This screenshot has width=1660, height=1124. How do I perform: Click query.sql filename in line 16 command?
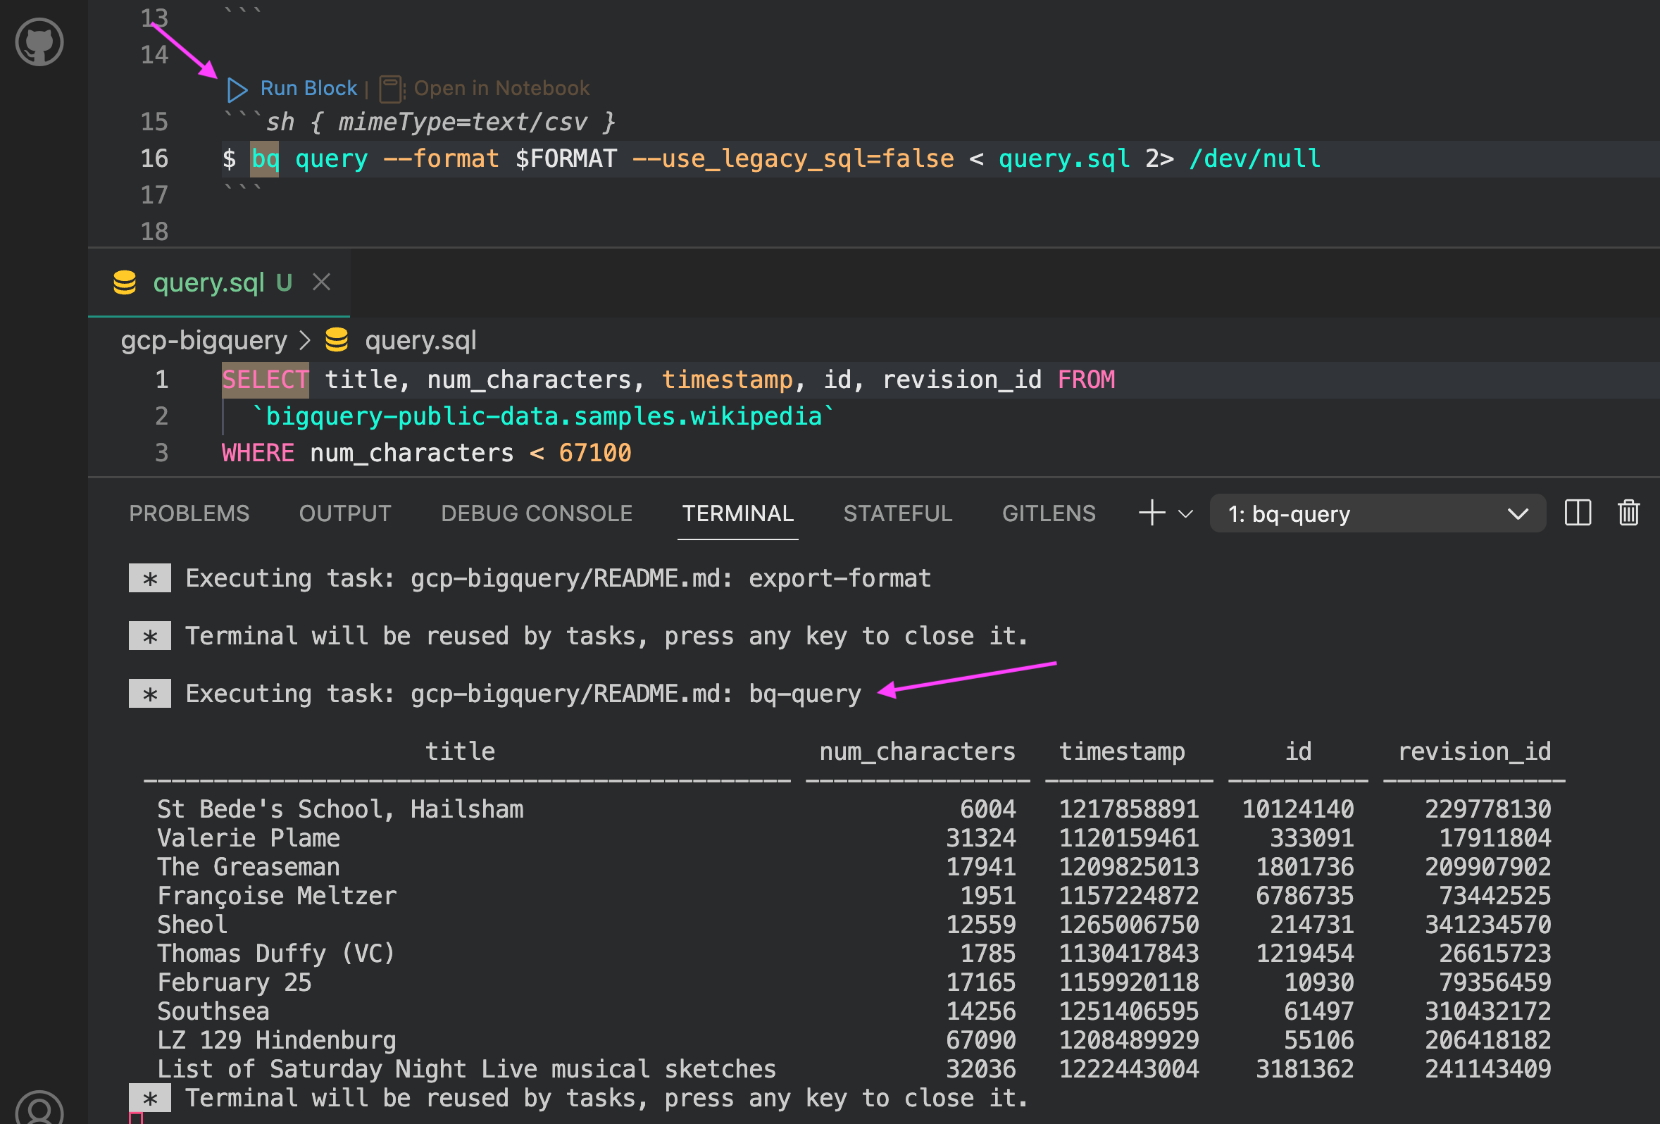(1064, 158)
